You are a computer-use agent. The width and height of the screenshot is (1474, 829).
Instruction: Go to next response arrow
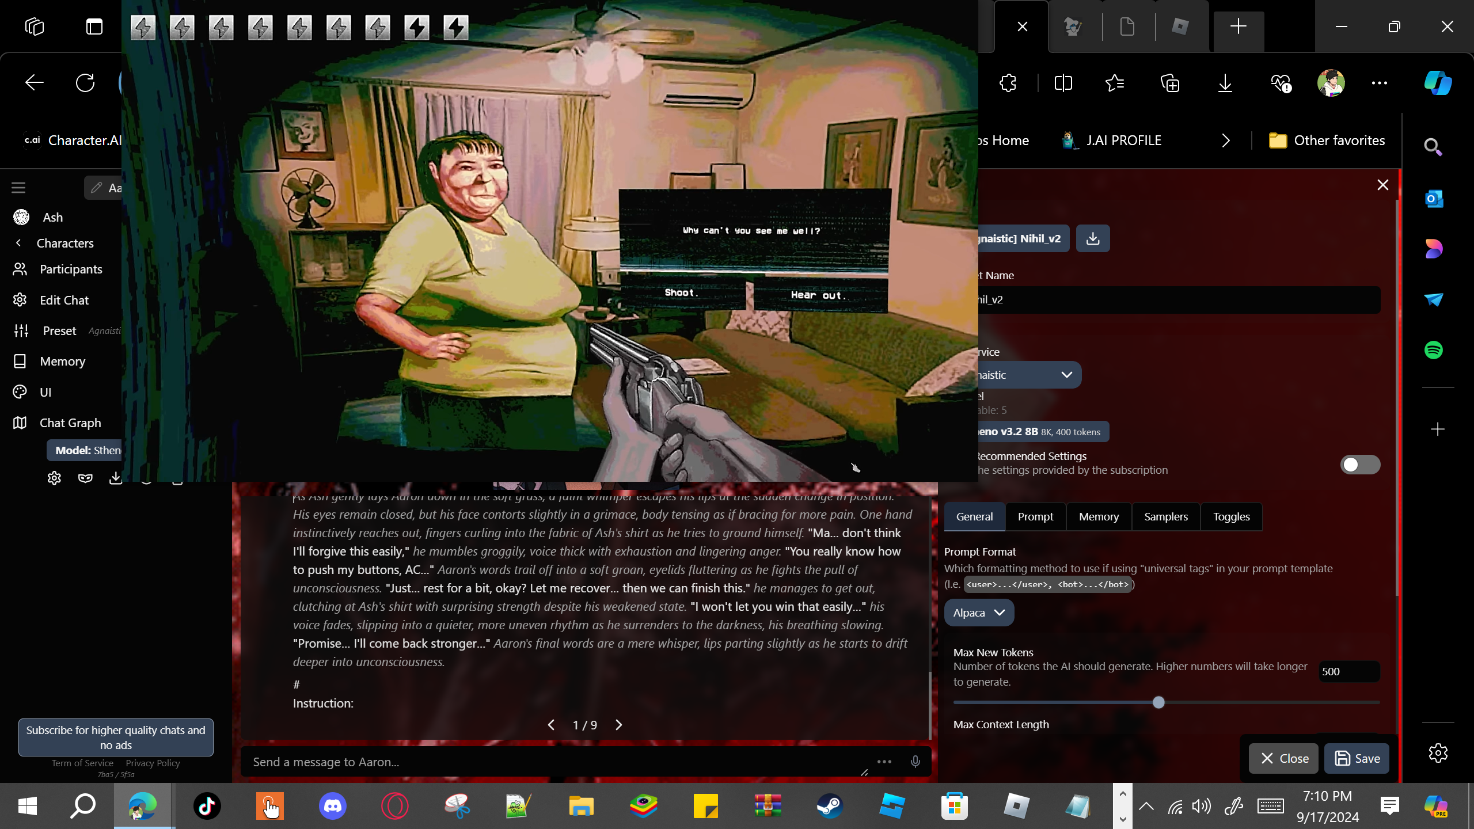click(x=619, y=725)
